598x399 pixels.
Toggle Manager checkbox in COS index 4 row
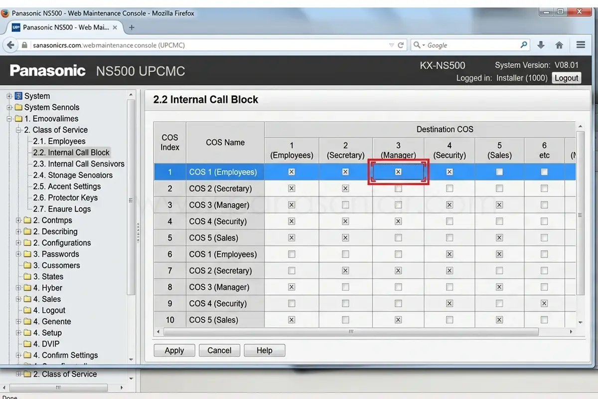(x=398, y=221)
